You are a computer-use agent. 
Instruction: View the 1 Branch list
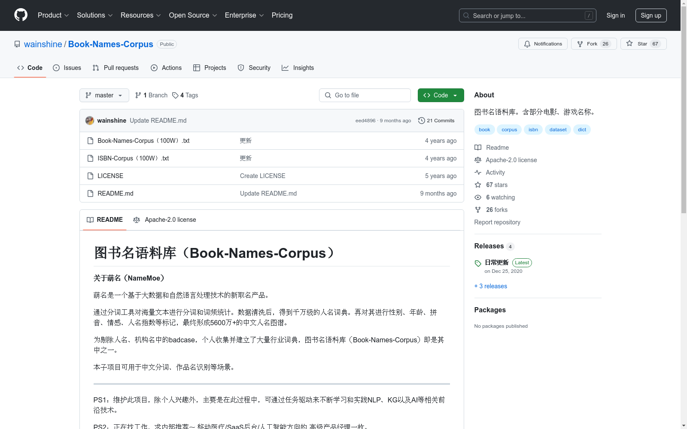pyautogui.click(x=151, y=95)
